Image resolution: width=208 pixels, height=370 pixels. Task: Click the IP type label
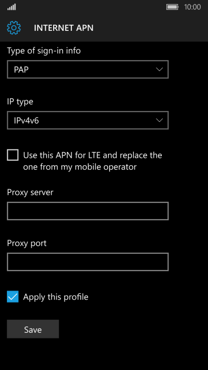[x=20, y=102]
